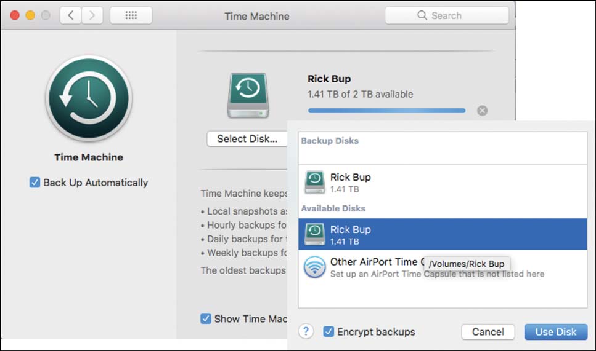Open help with the question mark button

coord(306,331)
